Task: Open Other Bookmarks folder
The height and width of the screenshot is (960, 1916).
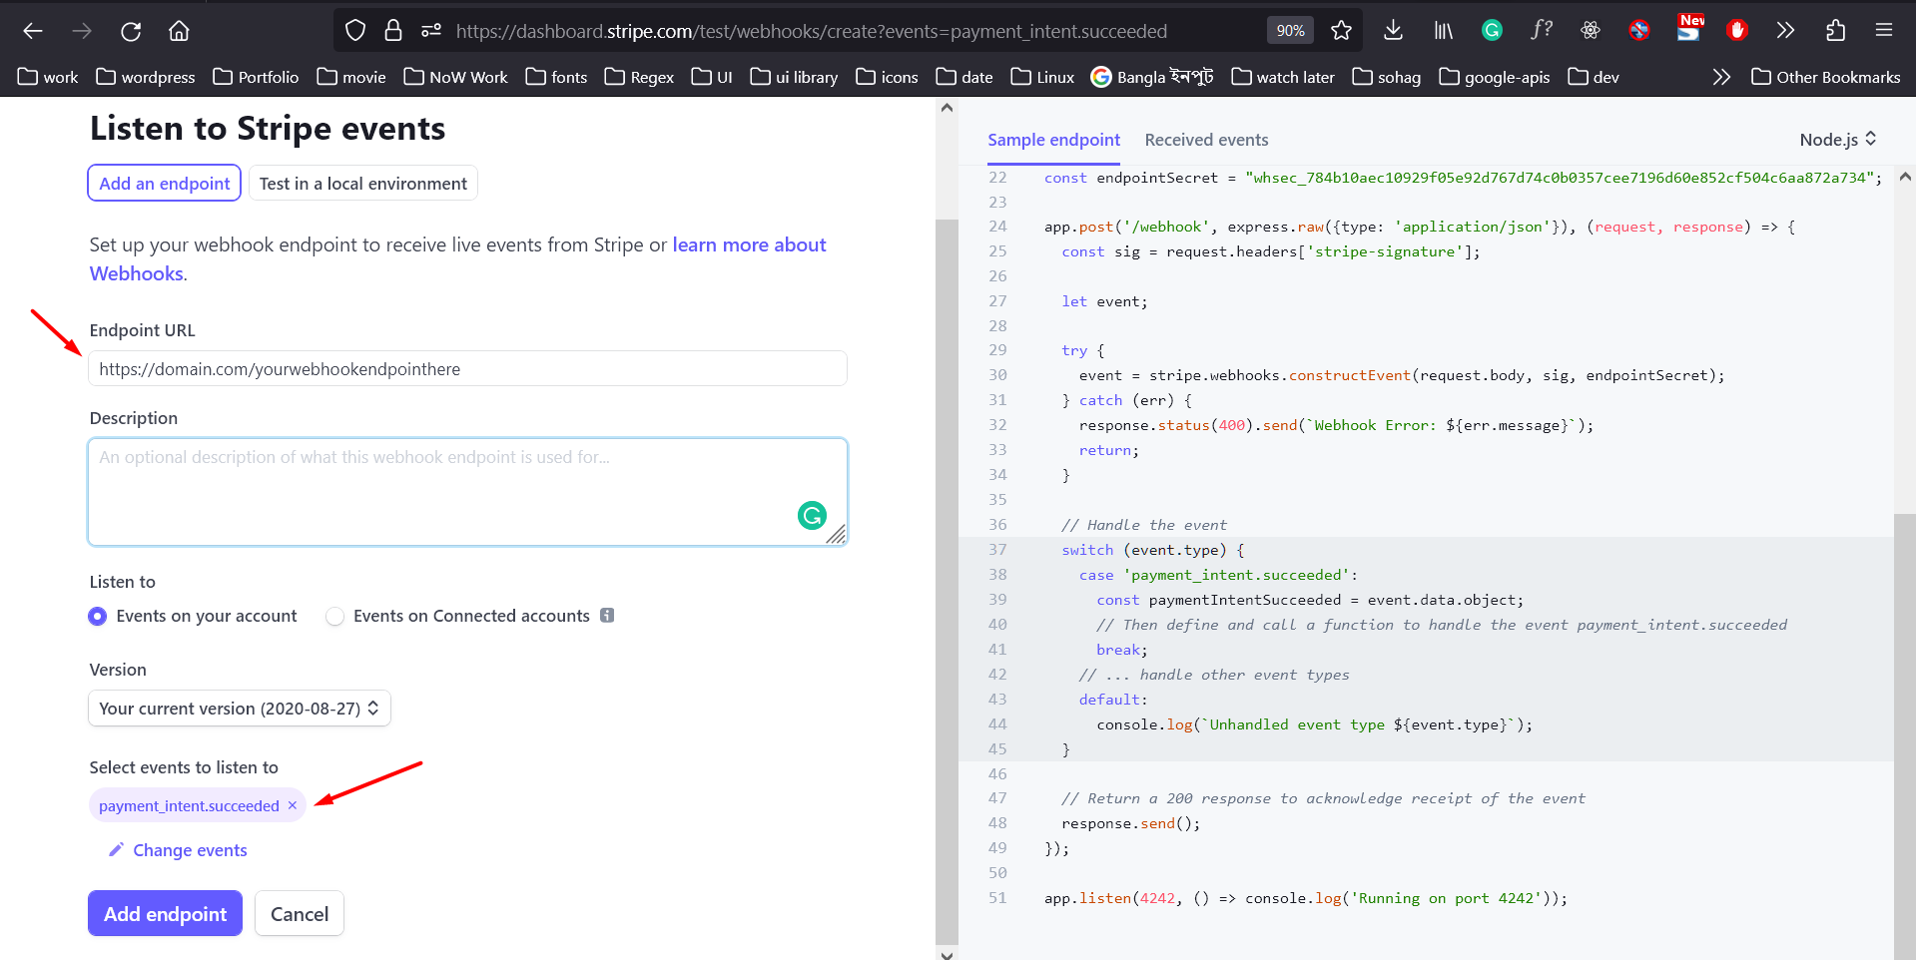Action: coord(1826,77)
